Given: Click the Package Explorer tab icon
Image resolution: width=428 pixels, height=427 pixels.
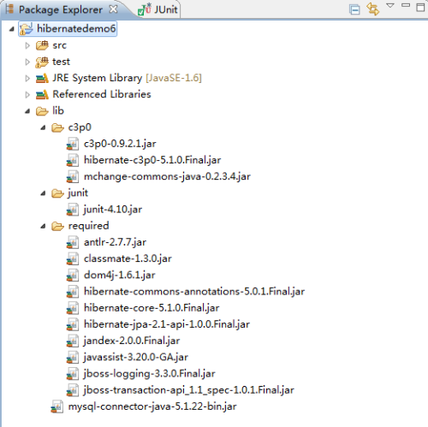Looking at the screenshot, I should tap(9, 9).
